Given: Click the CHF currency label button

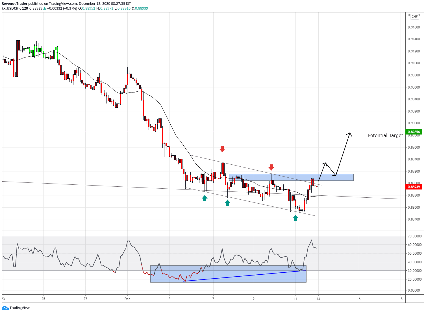Looking at the screenshot, I should (415, 17).
